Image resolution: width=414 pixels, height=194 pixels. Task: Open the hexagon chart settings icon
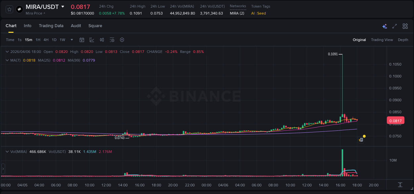point(122,40)
